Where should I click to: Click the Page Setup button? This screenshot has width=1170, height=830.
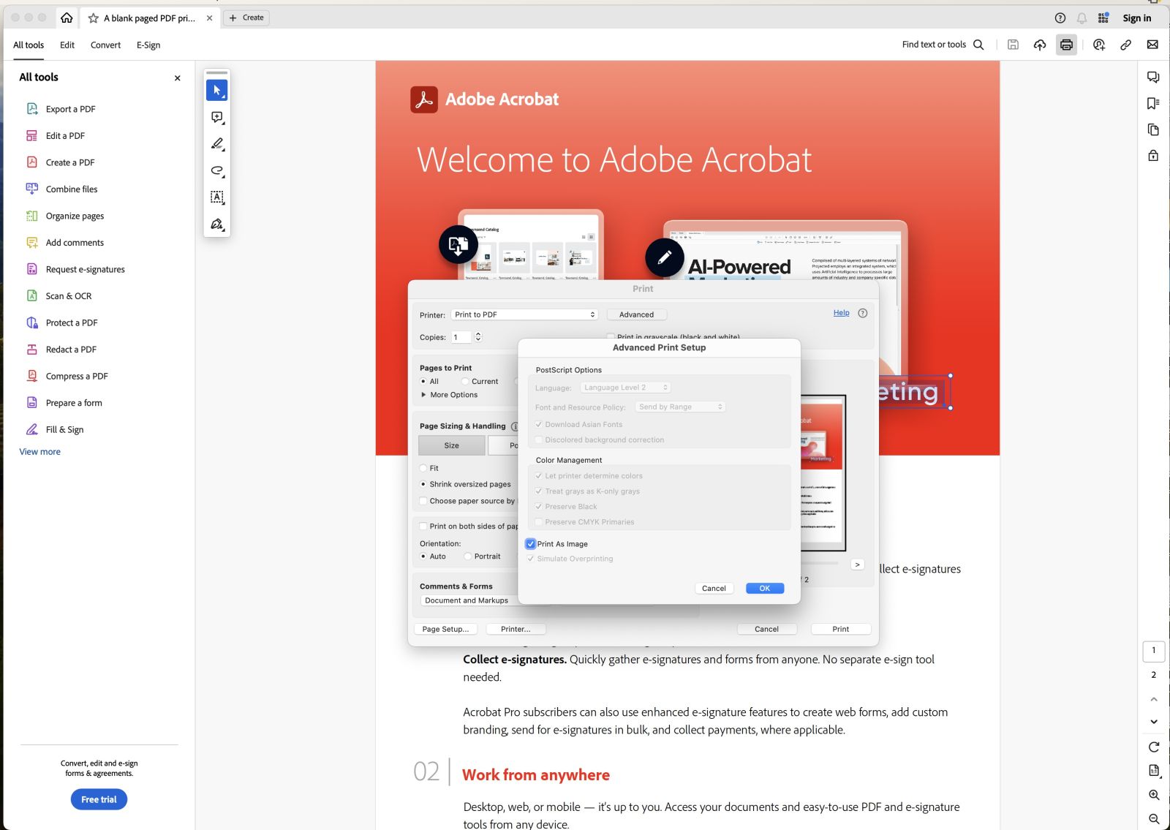click(445, 629)
